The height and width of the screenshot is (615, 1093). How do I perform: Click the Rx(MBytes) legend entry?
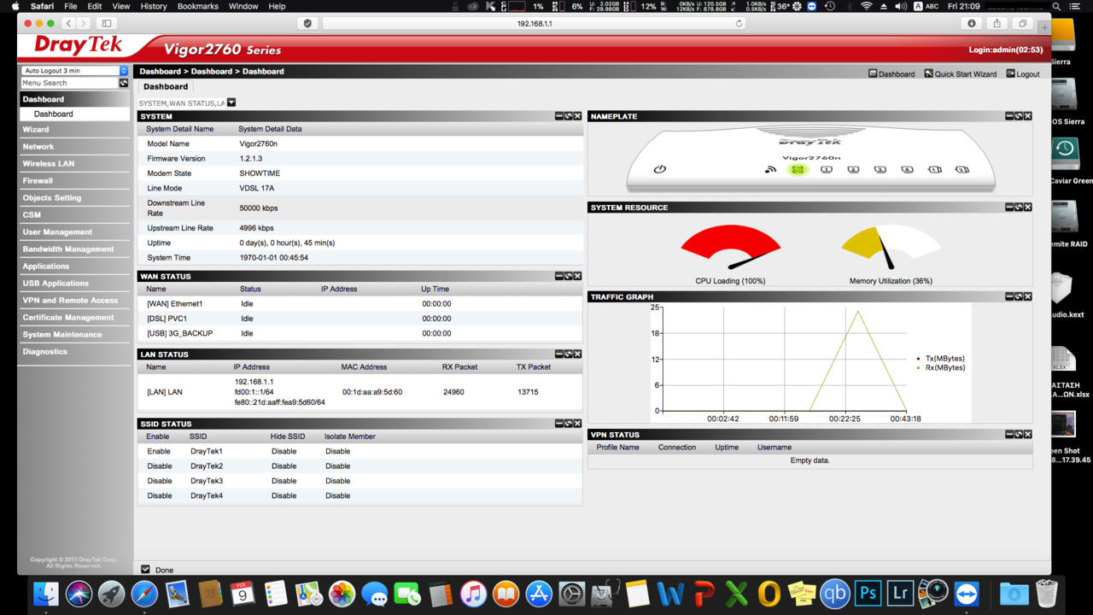[x=940, y=367]
